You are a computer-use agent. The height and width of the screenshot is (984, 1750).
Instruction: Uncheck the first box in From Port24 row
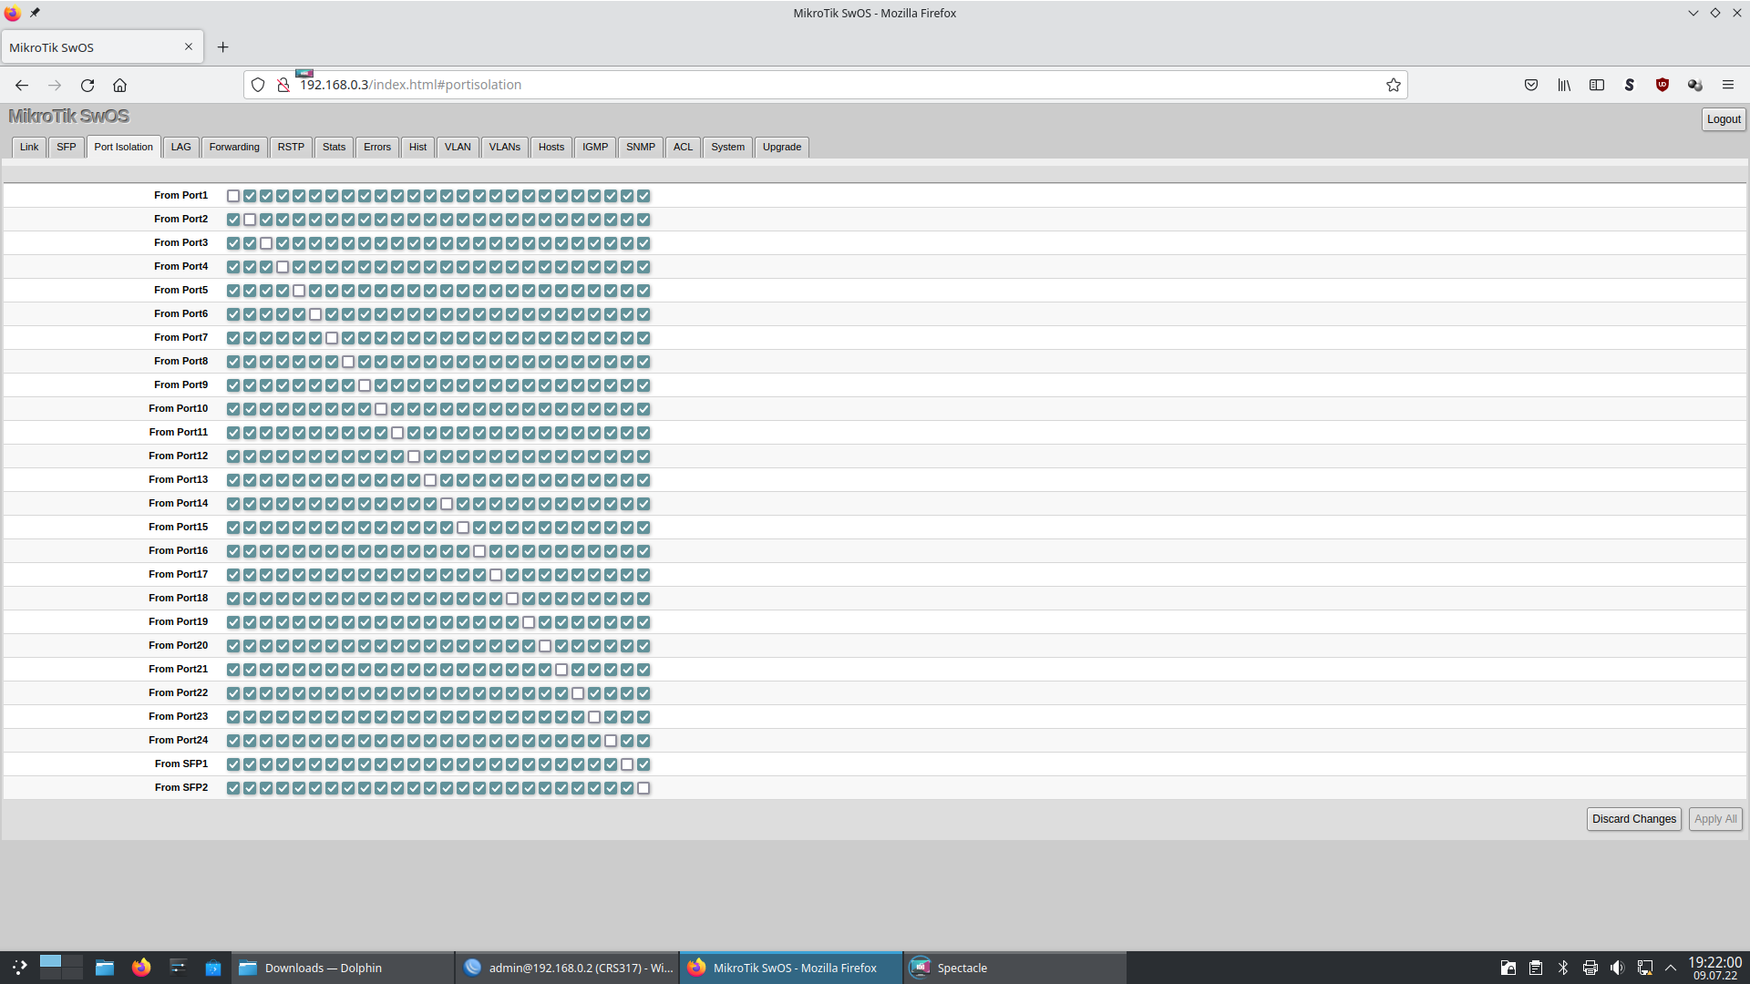233,741
